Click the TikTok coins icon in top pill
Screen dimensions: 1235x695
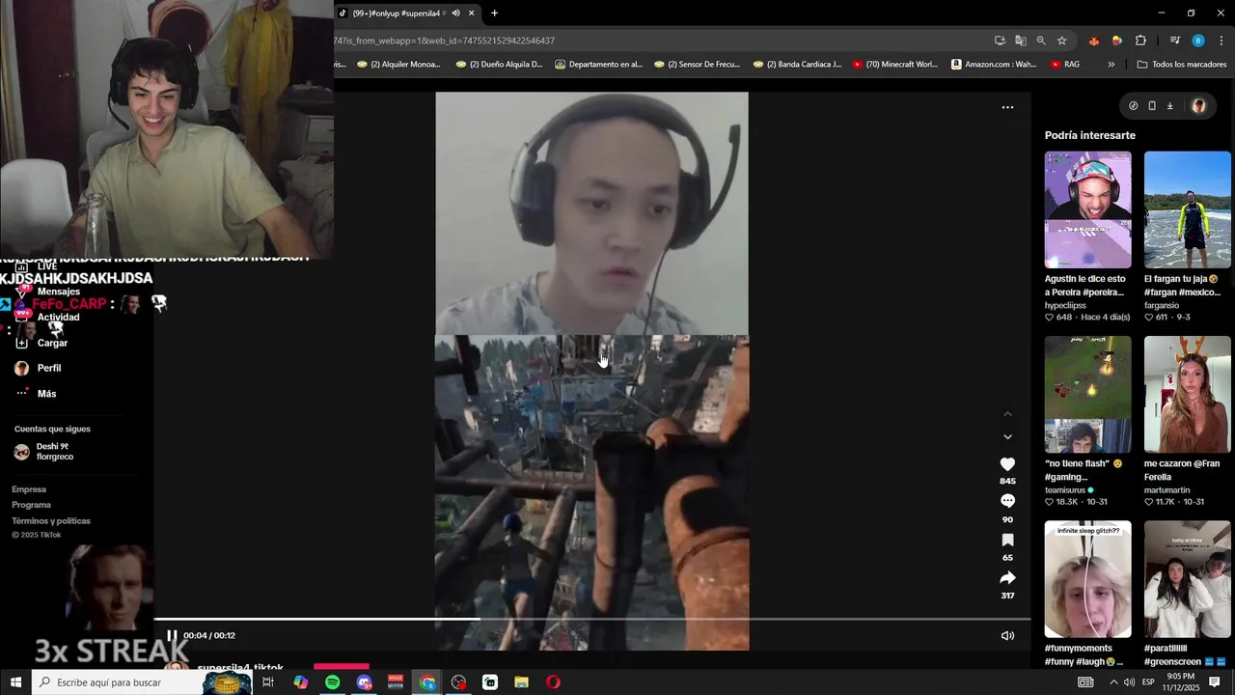point(1133,106)
